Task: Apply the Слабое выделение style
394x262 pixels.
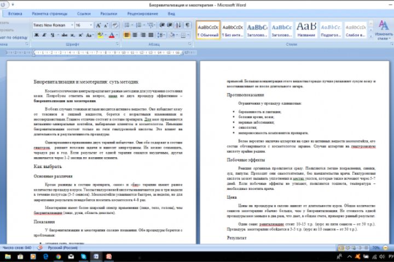Action: pyautogui.click(x=356, y=30)
